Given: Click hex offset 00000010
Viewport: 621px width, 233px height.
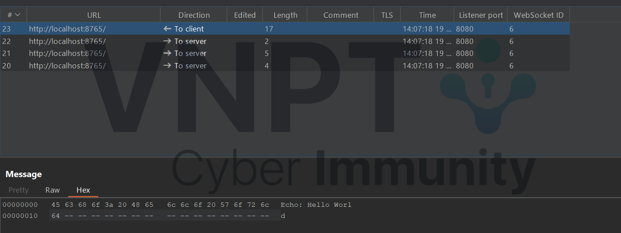Looking at the screenshot, I should tap(20, 216).
